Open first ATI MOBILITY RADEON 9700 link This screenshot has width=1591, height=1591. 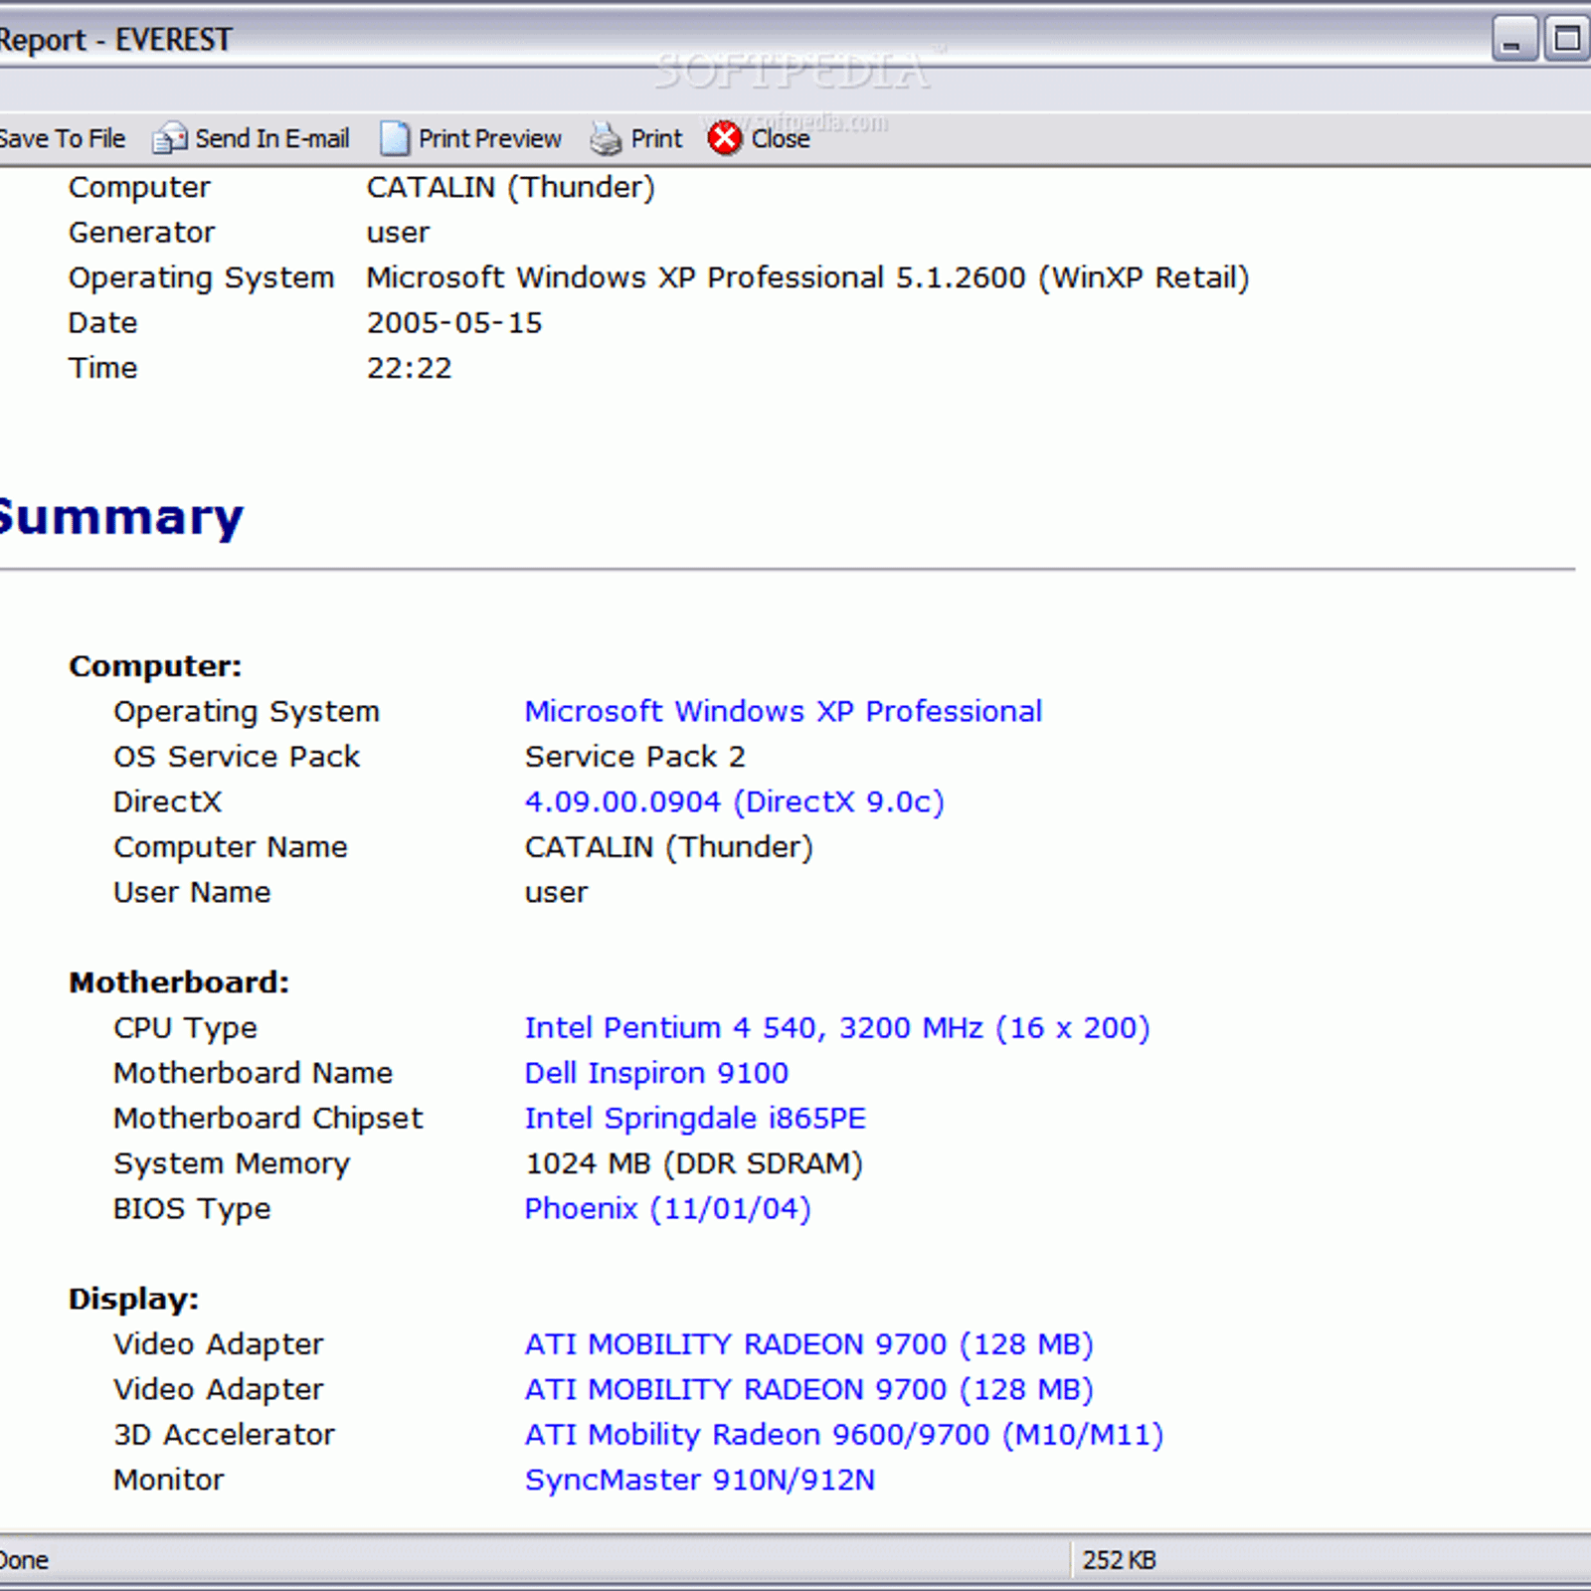808,1343
